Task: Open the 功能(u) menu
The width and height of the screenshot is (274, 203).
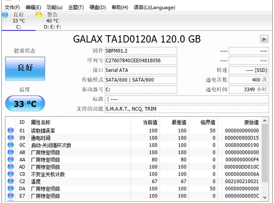Action: click(x=55, y=7)
